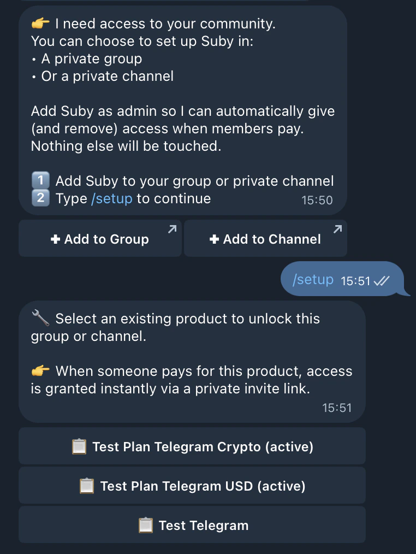416x554 pixels.
Task: Click the pointing finger emoji in the first message
Action: click(x=40, y=23)
